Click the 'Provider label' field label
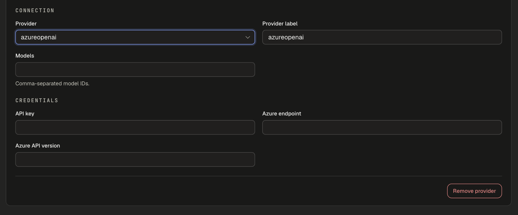Image resolution: width=518 pixels, height=215 pixels. coord(280,23)
